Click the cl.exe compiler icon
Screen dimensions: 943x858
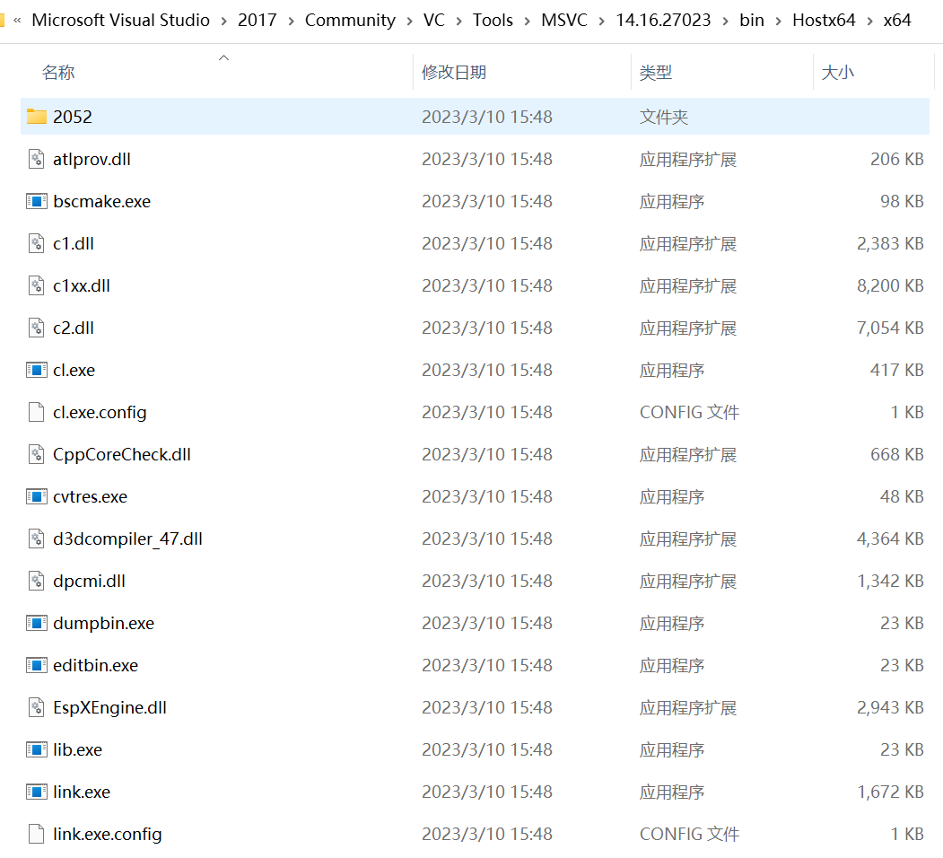[x=35, y=370]
